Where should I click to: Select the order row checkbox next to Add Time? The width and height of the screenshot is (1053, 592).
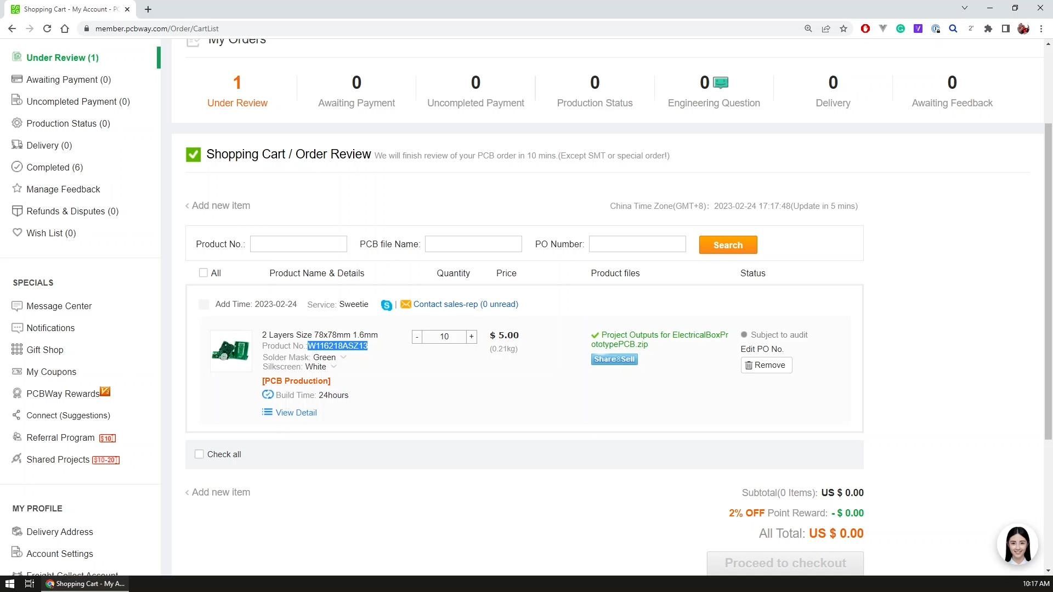(204, 304)
